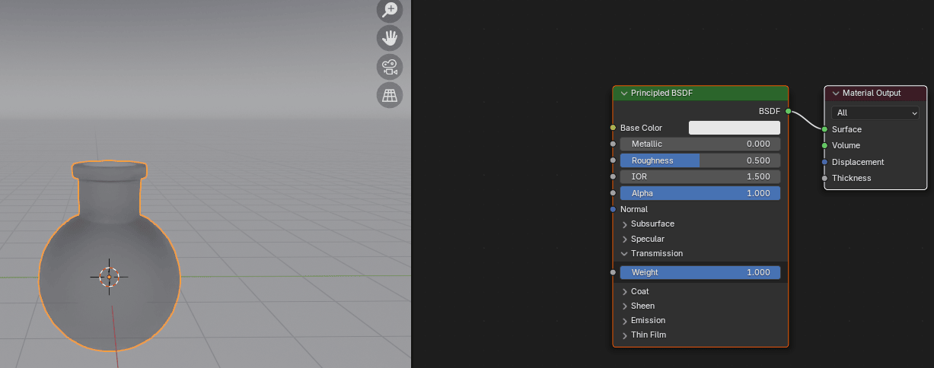
Task: Expand the Subsurface panel
Action: [x=625, y=224]
